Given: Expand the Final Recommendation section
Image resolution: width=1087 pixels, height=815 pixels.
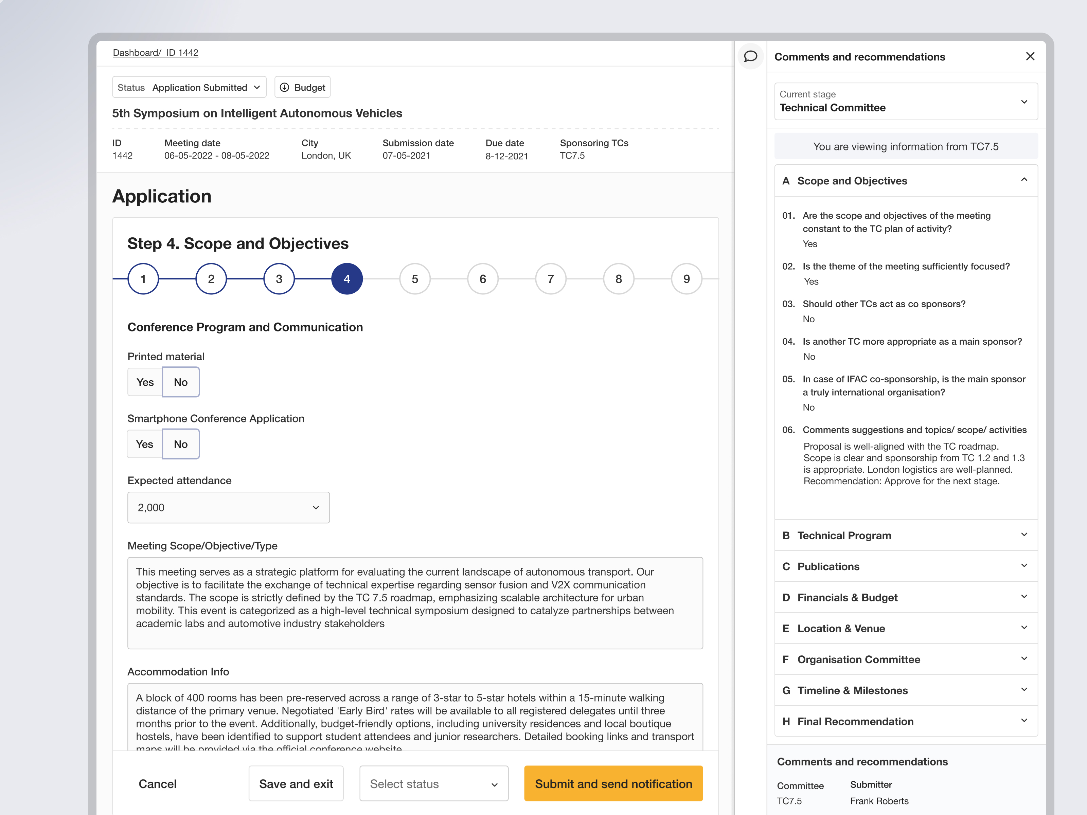Looking at the screenshot, I should (x=906, y=721).
